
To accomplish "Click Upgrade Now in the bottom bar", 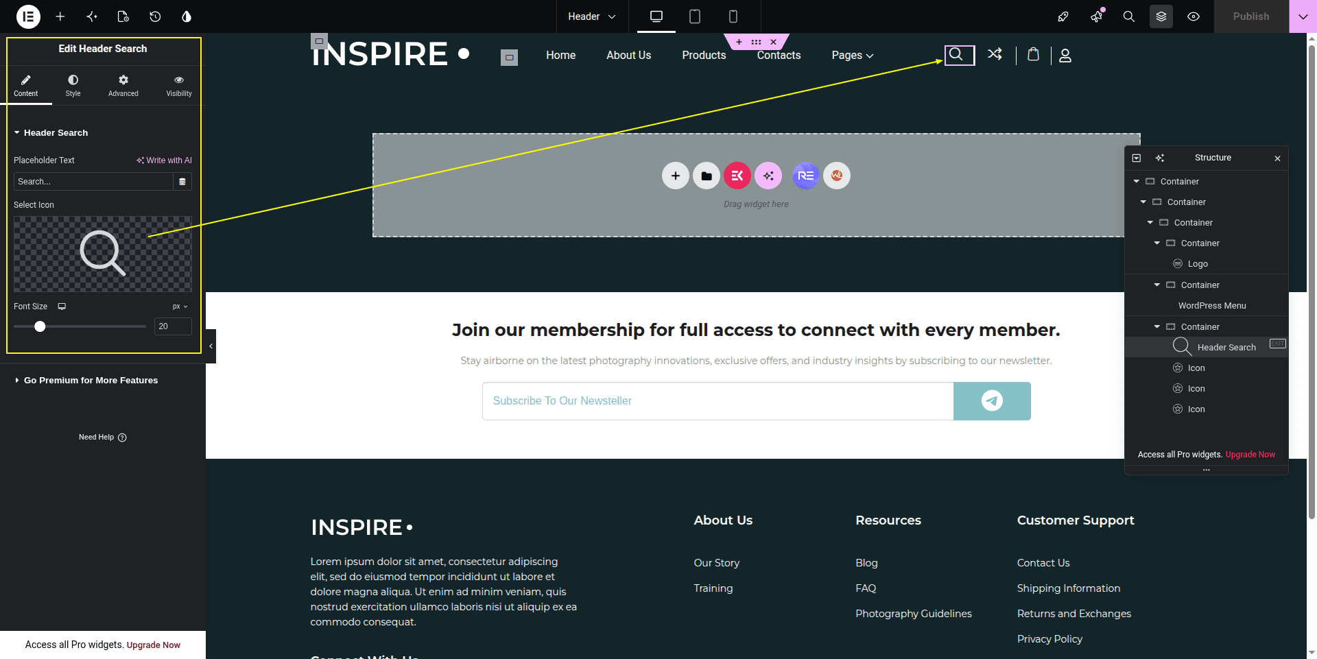I will [x=154, y=645].
